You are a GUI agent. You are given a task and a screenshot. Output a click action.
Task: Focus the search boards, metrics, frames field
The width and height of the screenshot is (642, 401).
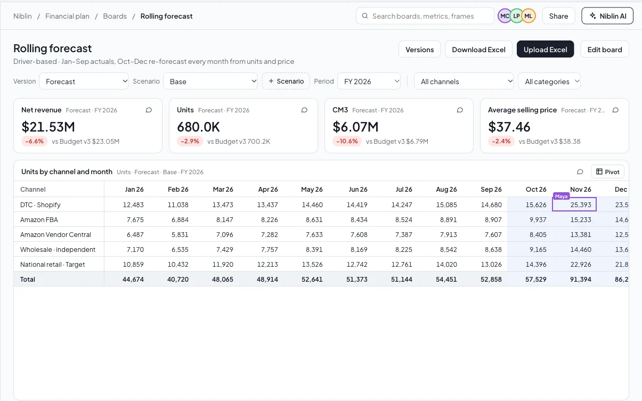(425, 16)
